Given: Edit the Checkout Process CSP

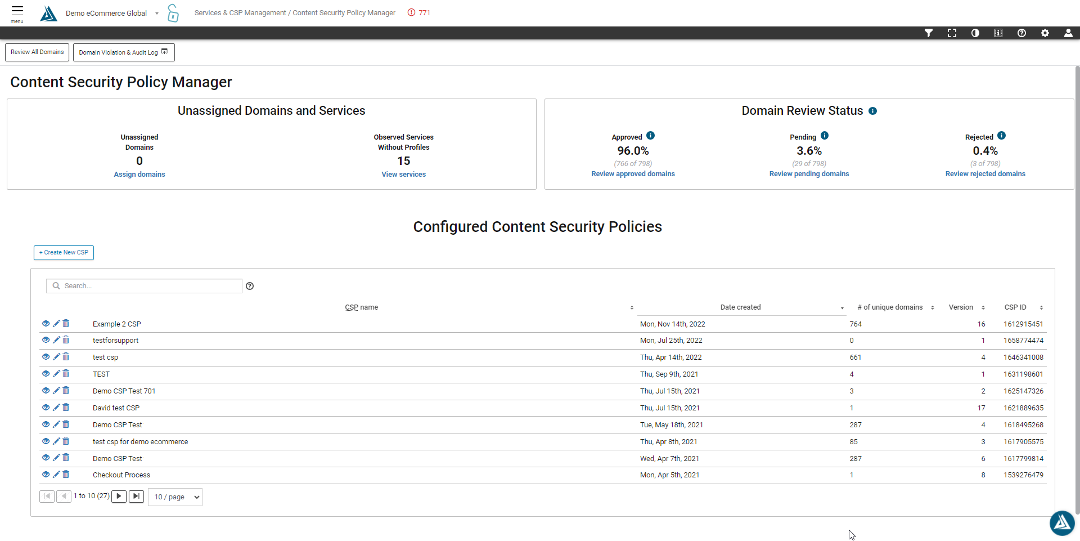Looking at the screenshot, I should tap(56, 475).
